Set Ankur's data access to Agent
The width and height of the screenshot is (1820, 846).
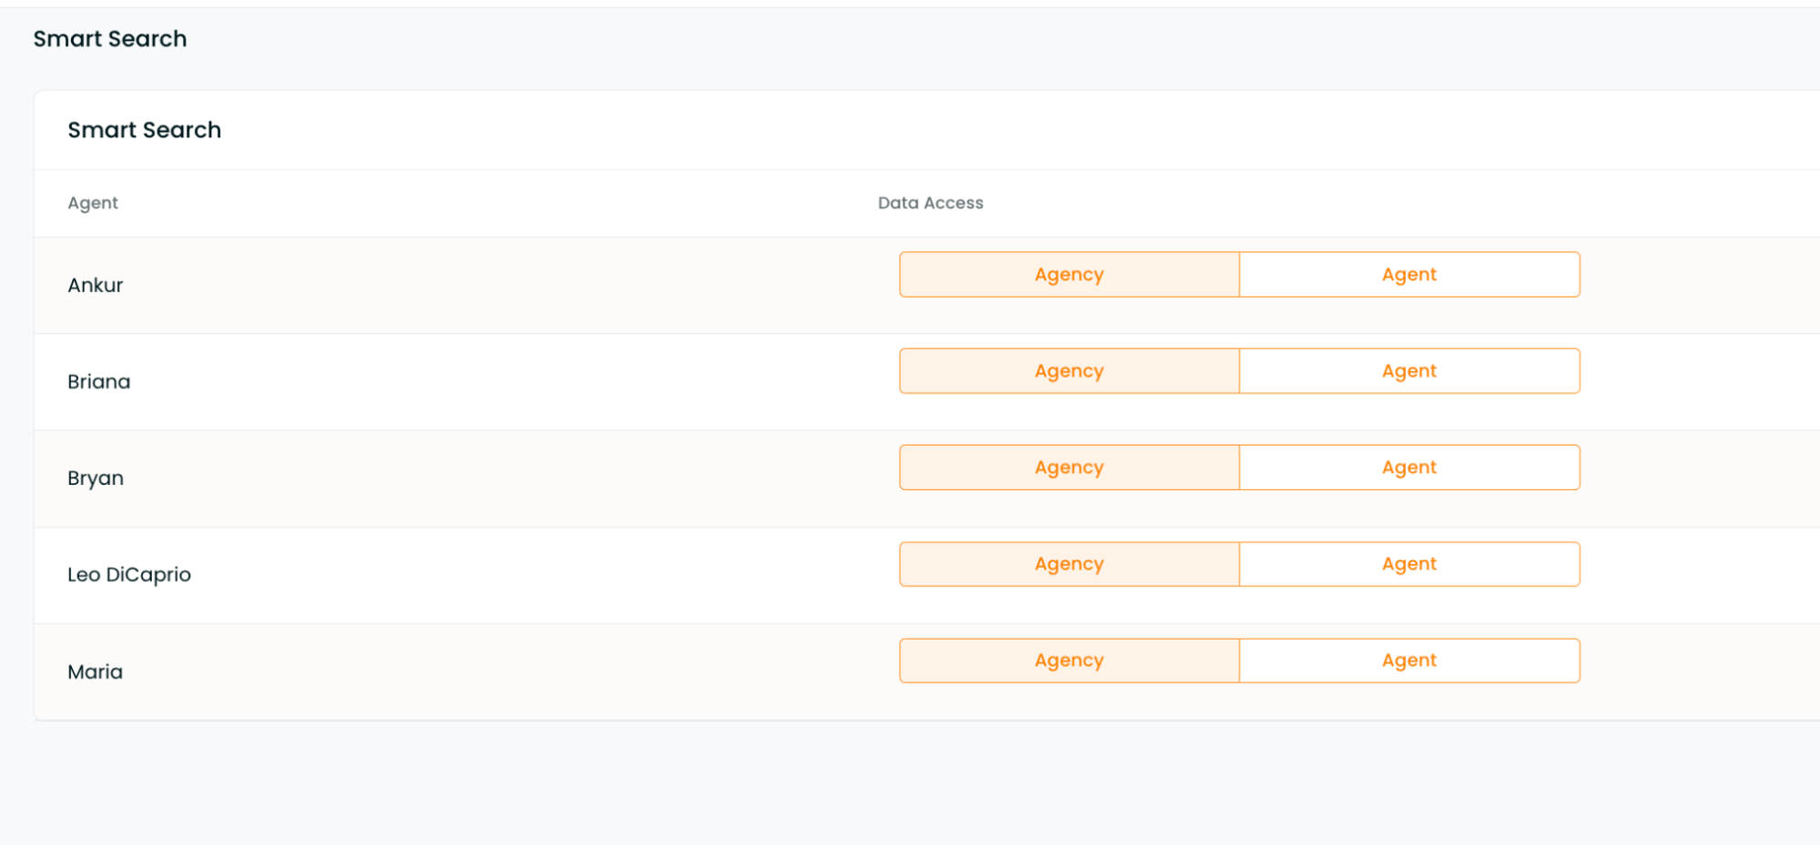(1409, 275)
